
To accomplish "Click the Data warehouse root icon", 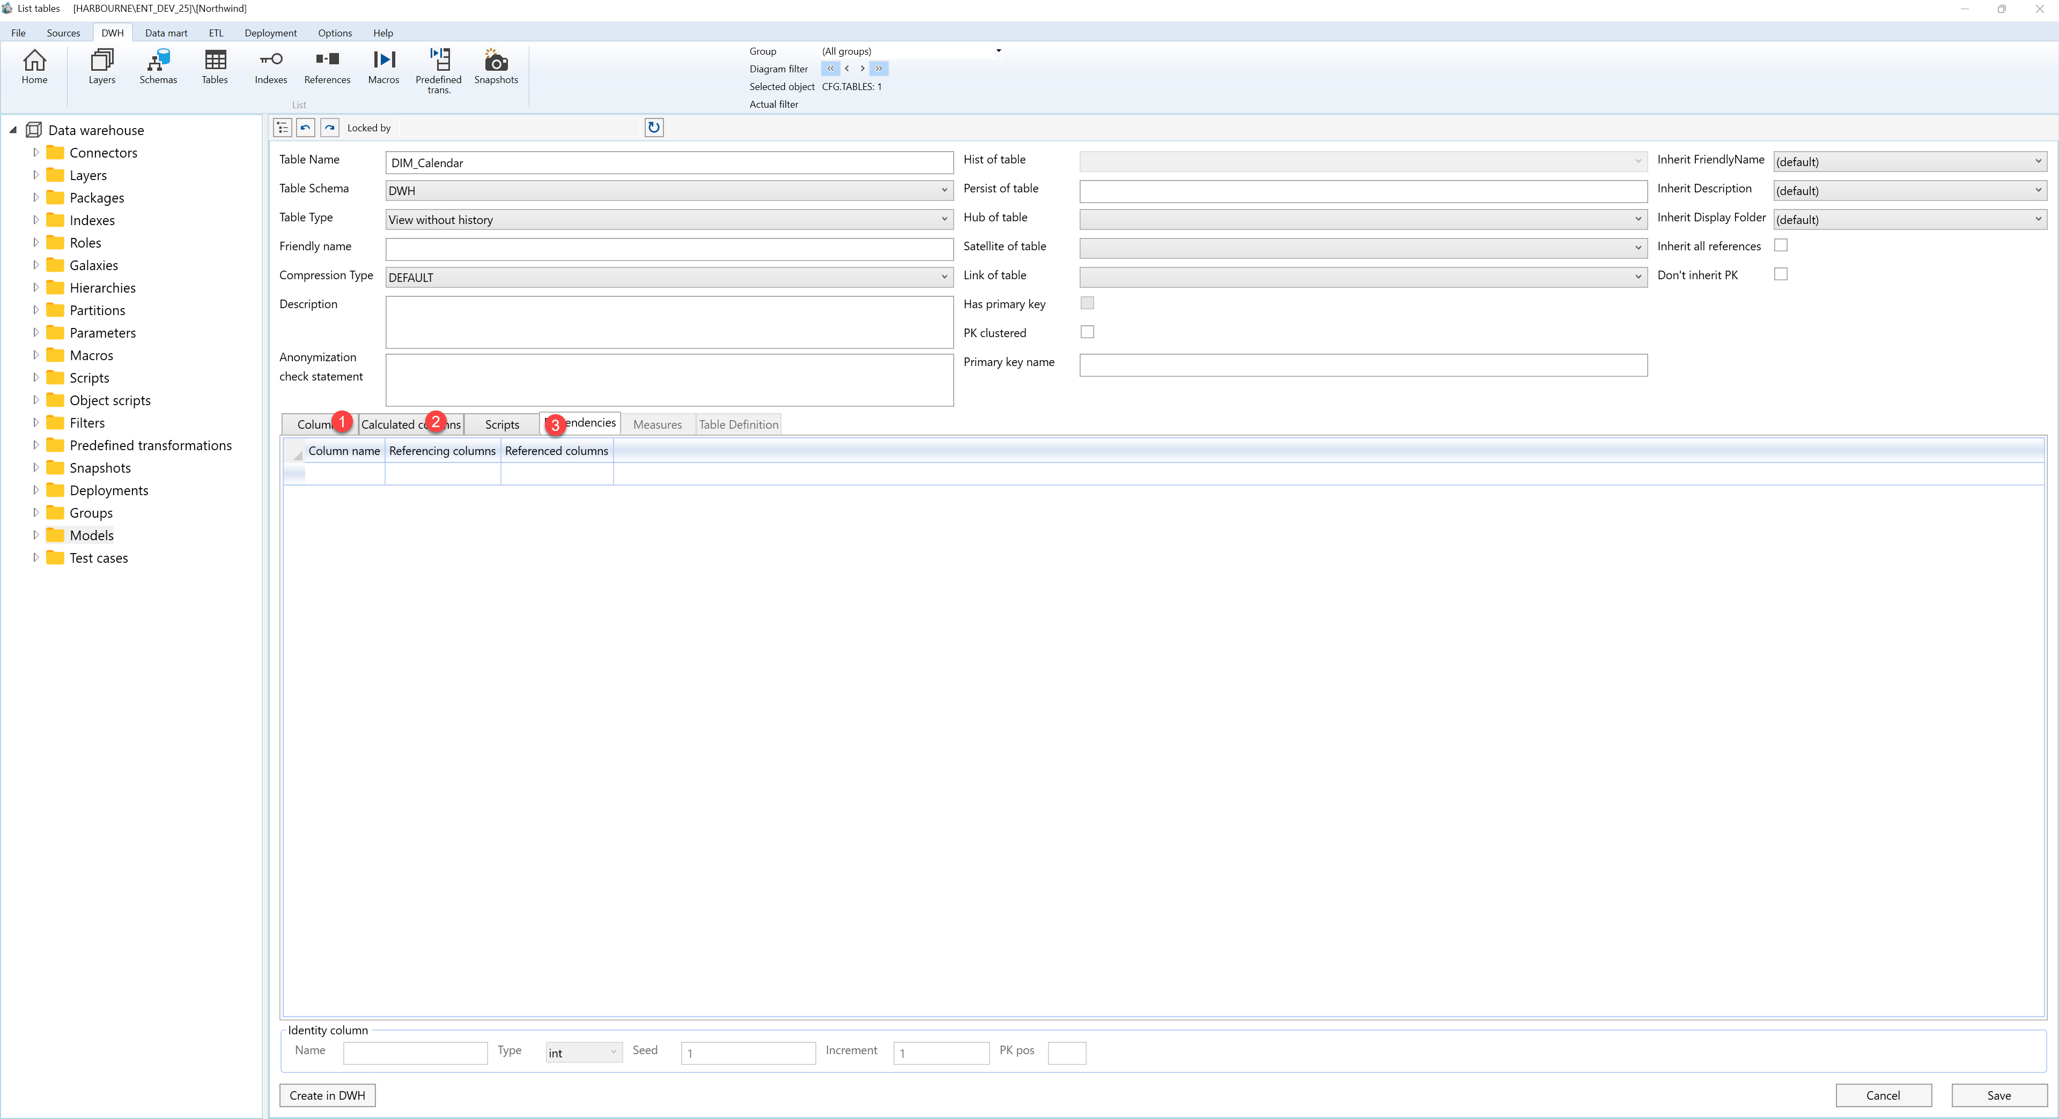I will tap(34, 130).
